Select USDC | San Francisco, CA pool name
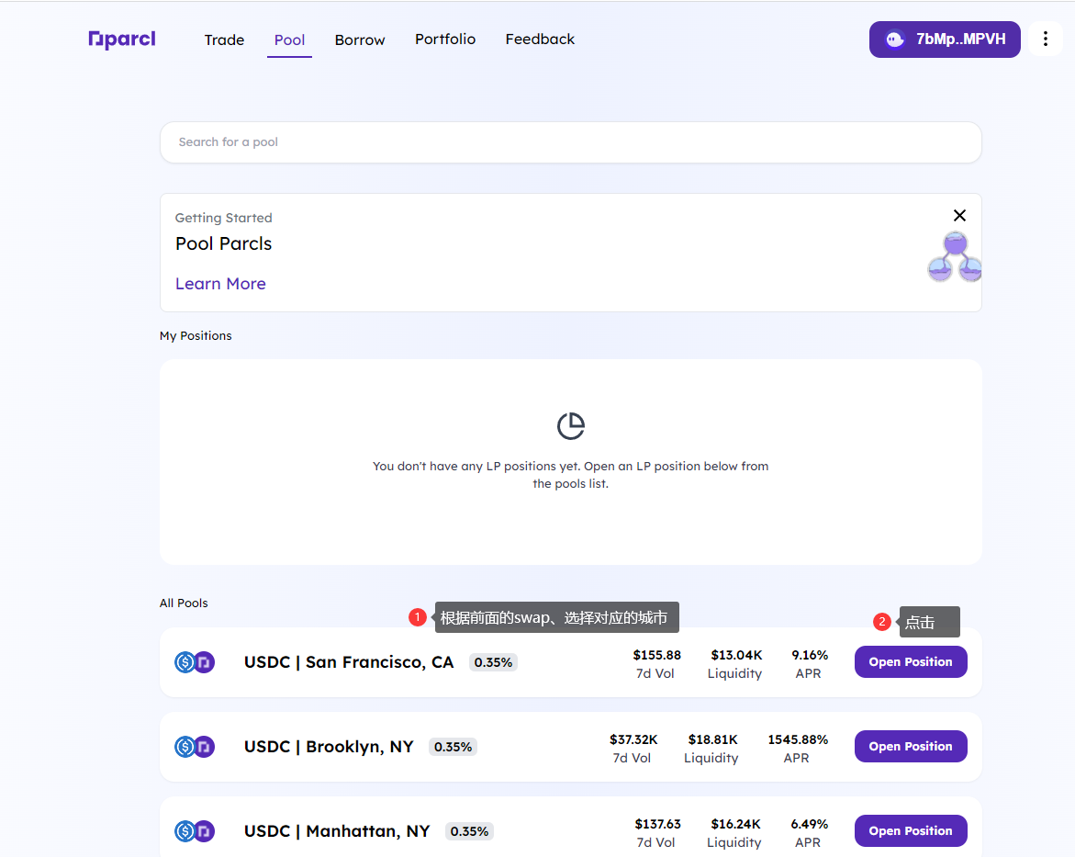Image resolution: width=1075 pixels, height=857 pixels. pyautogui.click(x=349, y=662)
